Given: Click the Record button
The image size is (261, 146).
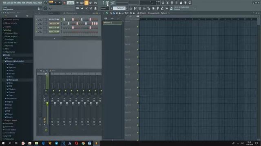Looking at the screenshot, I should click(64, 3).
